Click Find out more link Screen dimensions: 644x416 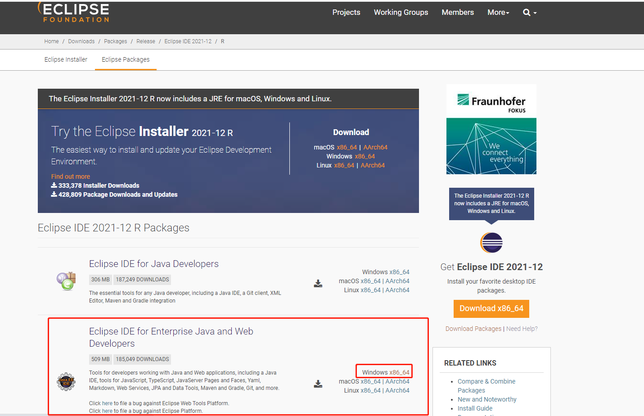click(71, 176)
